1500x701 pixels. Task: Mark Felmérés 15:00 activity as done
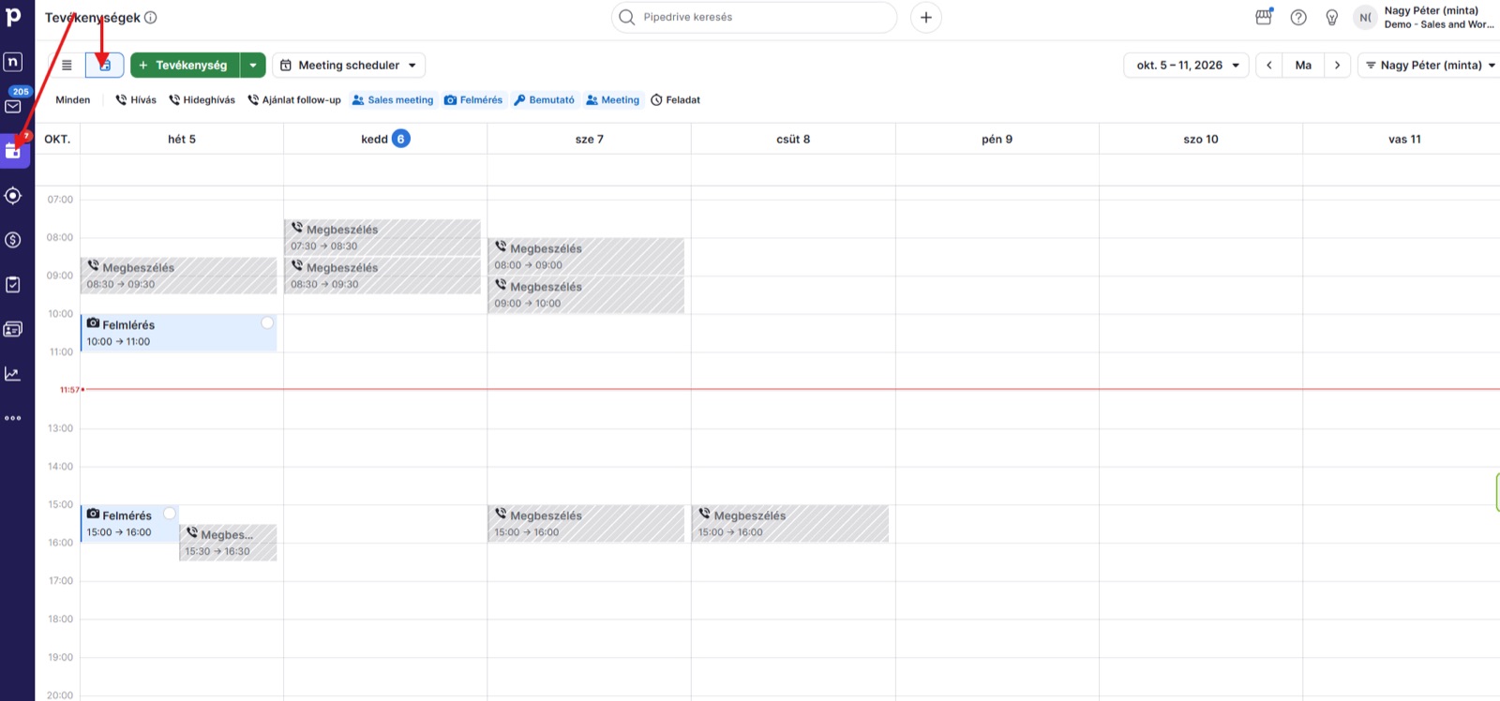click(170, 513)
